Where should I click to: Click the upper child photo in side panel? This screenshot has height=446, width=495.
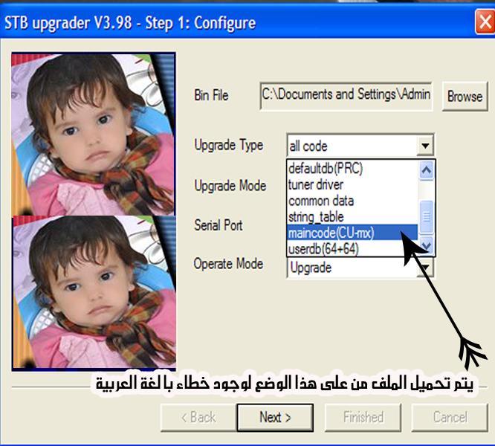[x=94, y=134]
